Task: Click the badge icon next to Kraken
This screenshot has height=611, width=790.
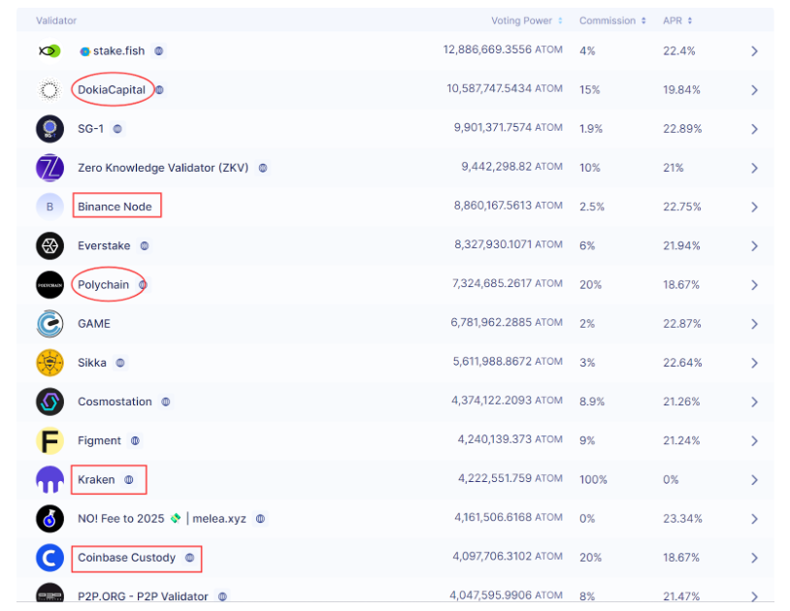Action: click(x=129, y=480)
